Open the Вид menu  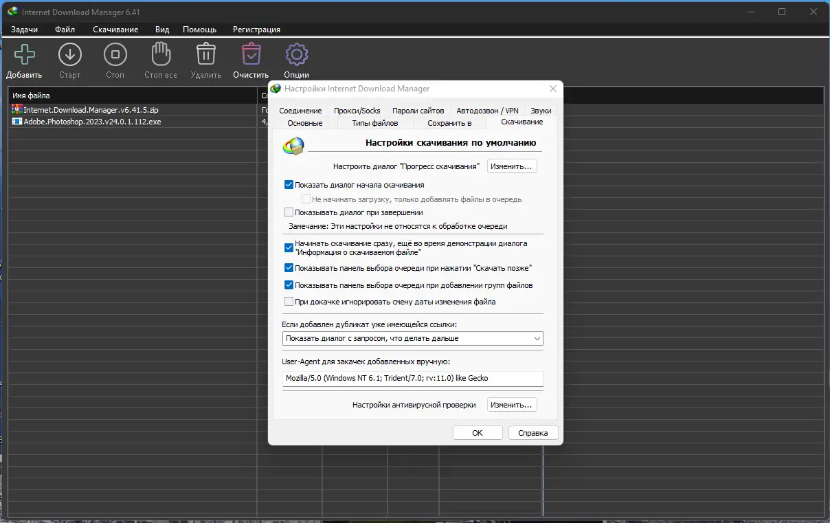point(162,30)
